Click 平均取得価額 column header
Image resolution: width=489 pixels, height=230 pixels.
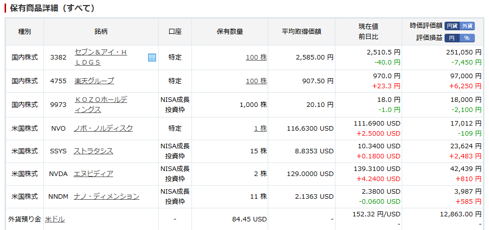click(x=302, y=31)
